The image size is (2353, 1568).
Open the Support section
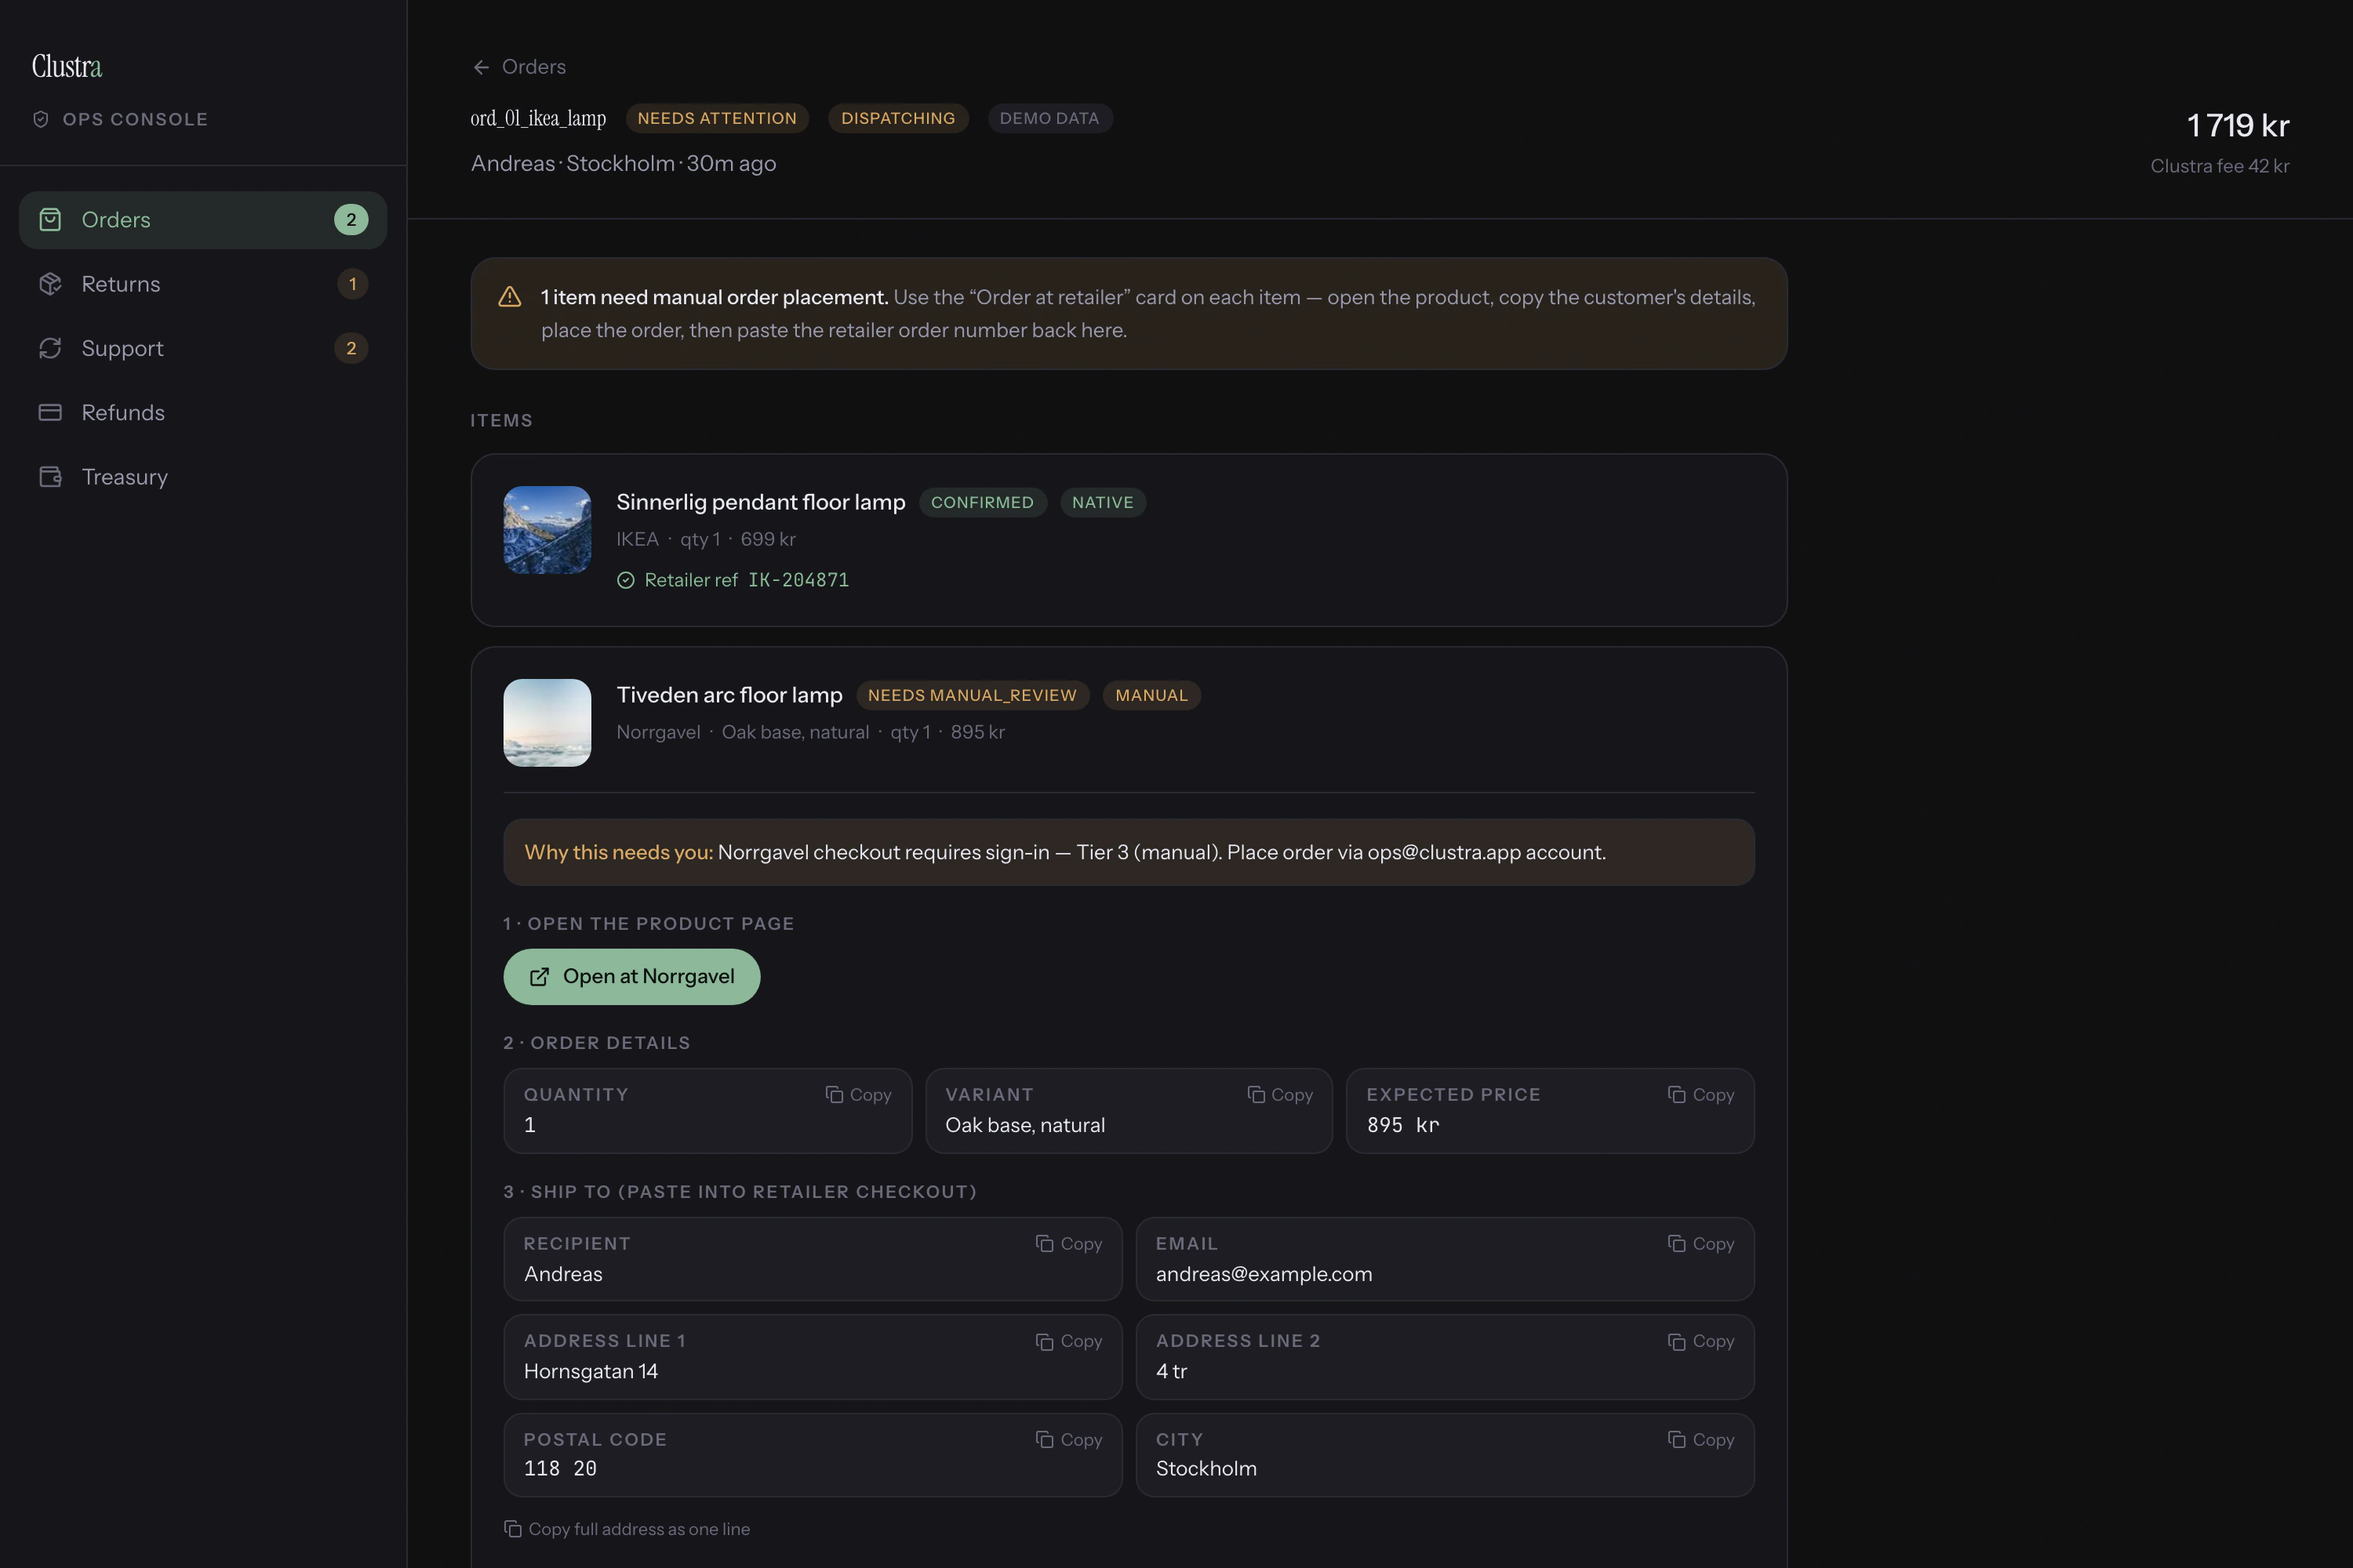pyautogui.click(x=203, y=348)
